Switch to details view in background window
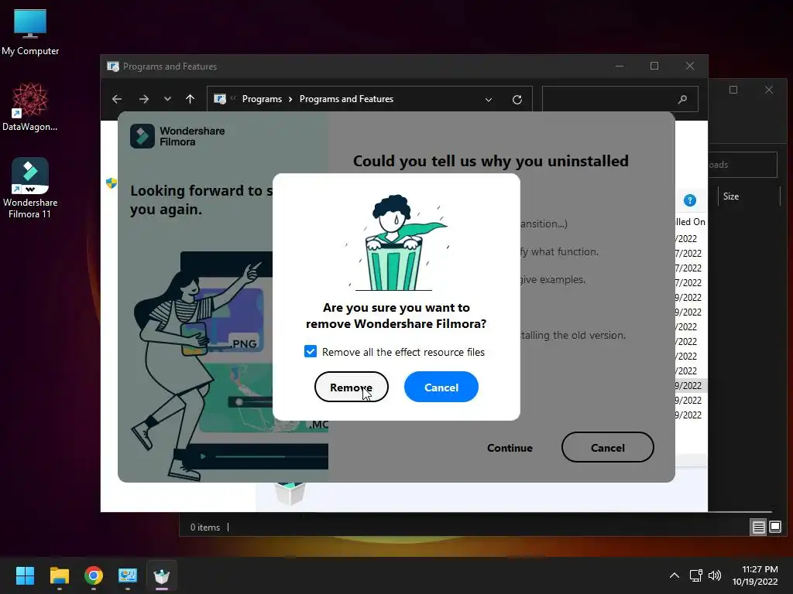 [759, 527]
